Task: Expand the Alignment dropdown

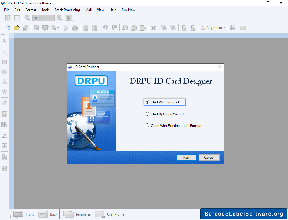Action: coord(213,28)
